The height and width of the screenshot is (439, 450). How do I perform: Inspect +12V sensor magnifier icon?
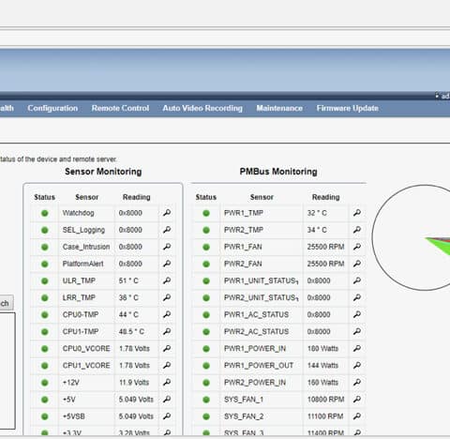click(167, 382)
